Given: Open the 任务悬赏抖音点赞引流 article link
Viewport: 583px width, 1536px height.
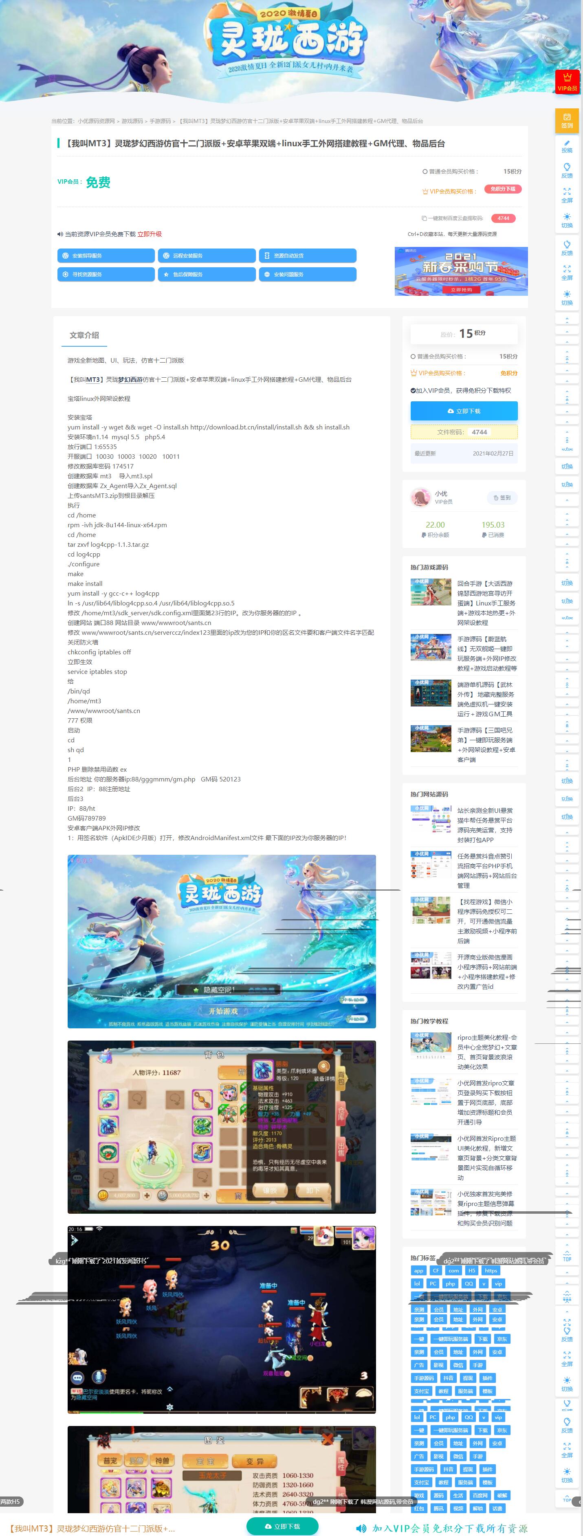Looking at the screenshot, I should 486,871.
